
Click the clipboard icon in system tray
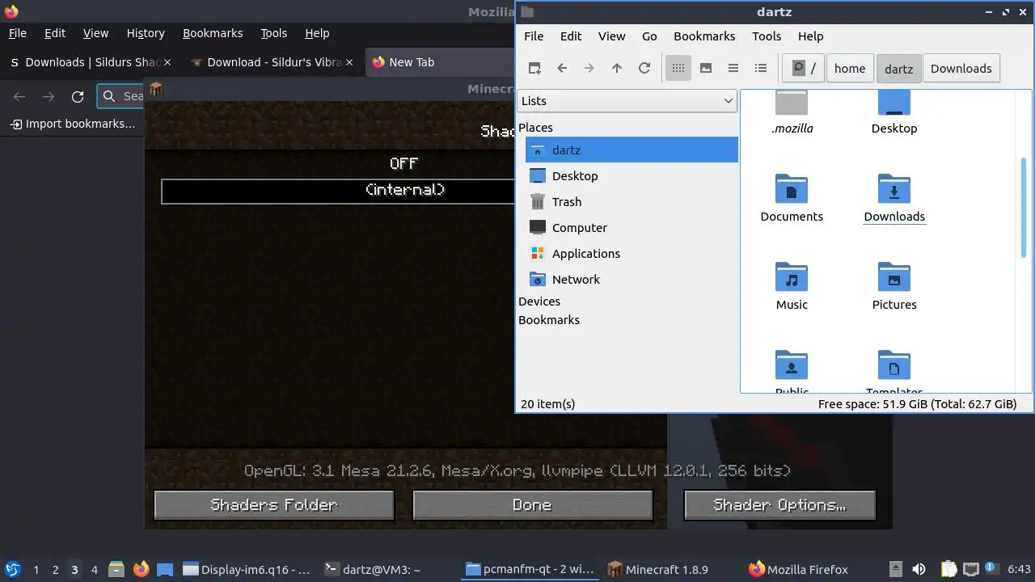[x=948, y=570]
